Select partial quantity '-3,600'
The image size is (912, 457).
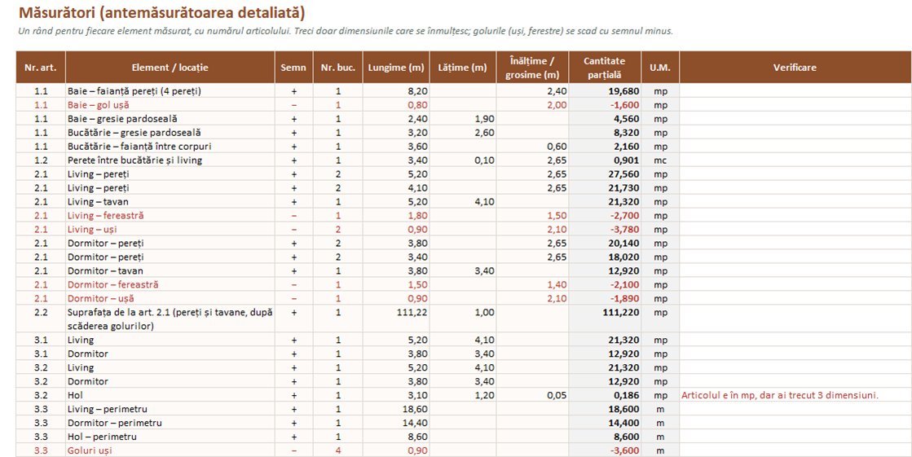pyautogui.click(x=605, y=450)
